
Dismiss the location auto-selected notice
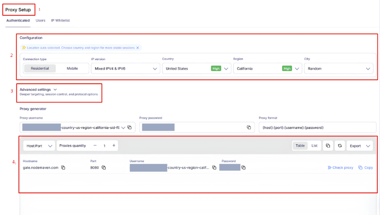(x=138, y=48)
